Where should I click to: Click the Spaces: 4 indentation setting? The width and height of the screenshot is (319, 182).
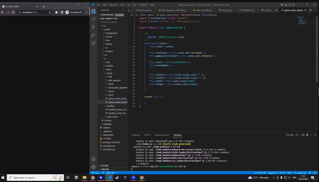tap(272, 173)
